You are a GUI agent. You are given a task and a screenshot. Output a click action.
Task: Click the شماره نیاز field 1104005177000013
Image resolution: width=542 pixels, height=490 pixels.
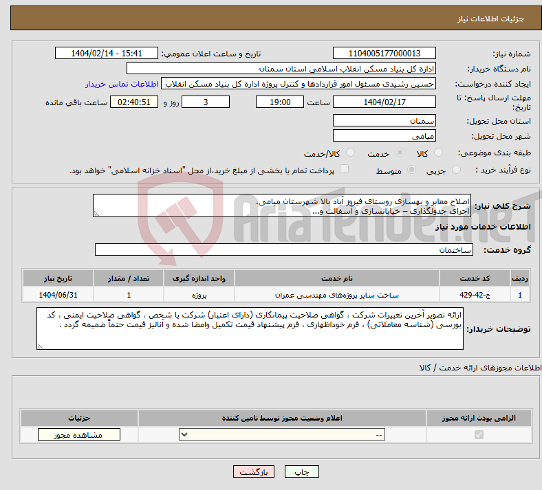(384, 53)
